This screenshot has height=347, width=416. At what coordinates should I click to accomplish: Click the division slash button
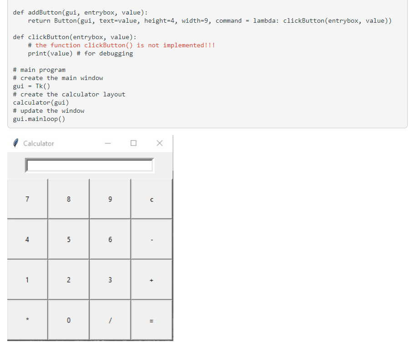click(110, 320)
